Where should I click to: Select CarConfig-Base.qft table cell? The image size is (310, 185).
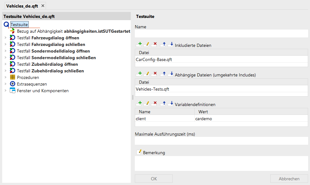[x=221, y=59]
